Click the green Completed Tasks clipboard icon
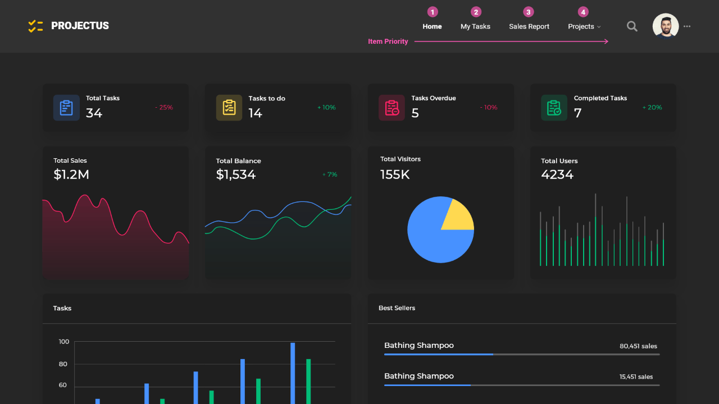 point(554,108)
